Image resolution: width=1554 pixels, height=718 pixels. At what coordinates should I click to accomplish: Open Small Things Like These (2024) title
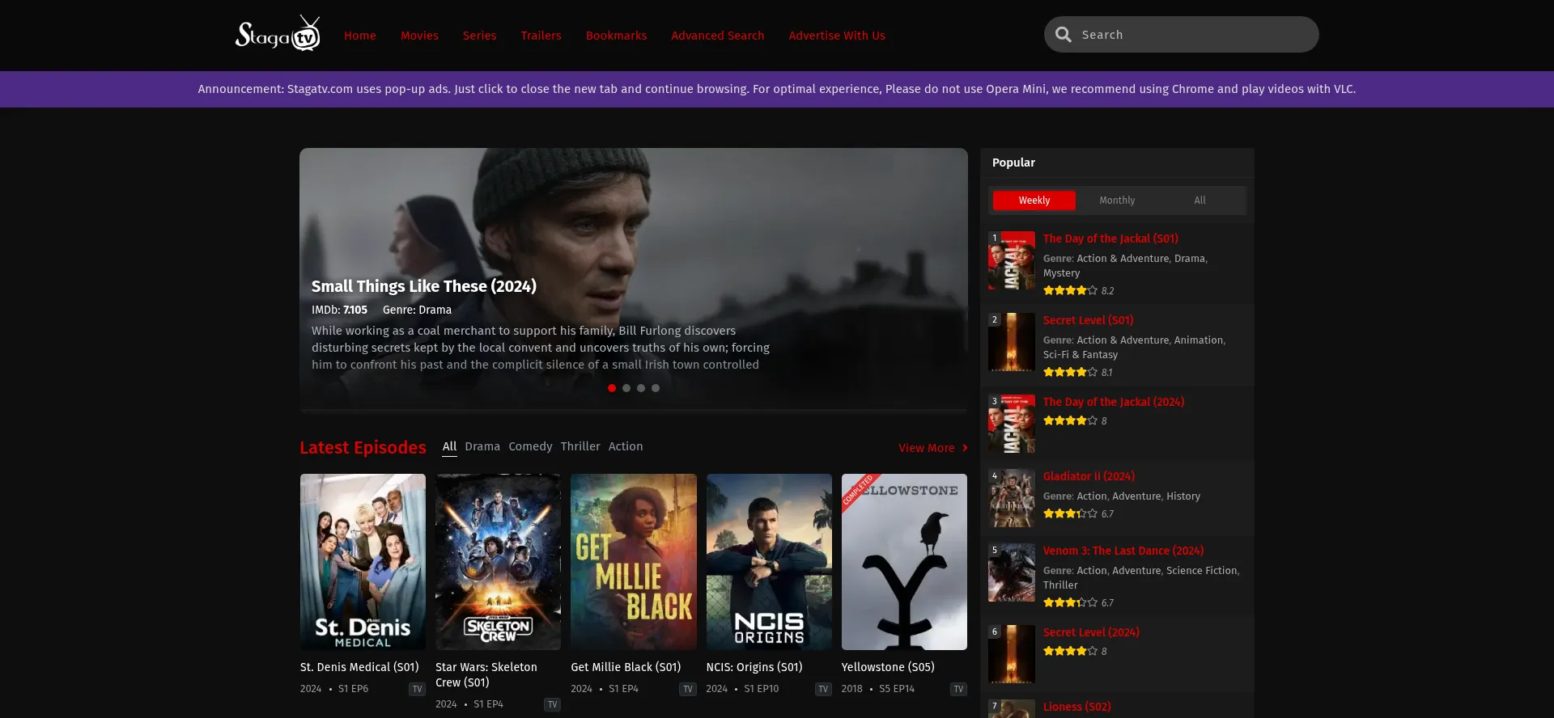(x=424, y=286)
